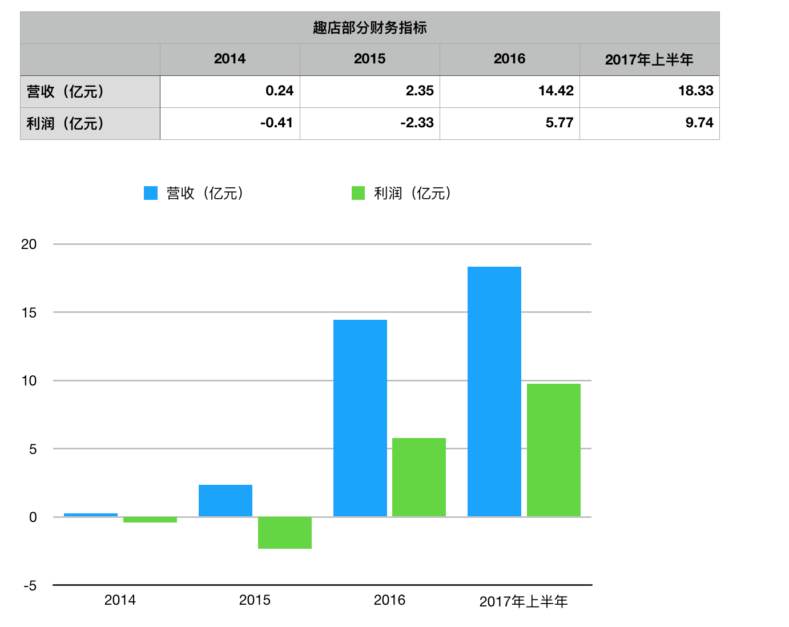Select the tallest blue revenue bar
The height and width of the screenshot is (627, 789).
pyautogui.click(x=494, y=388)
